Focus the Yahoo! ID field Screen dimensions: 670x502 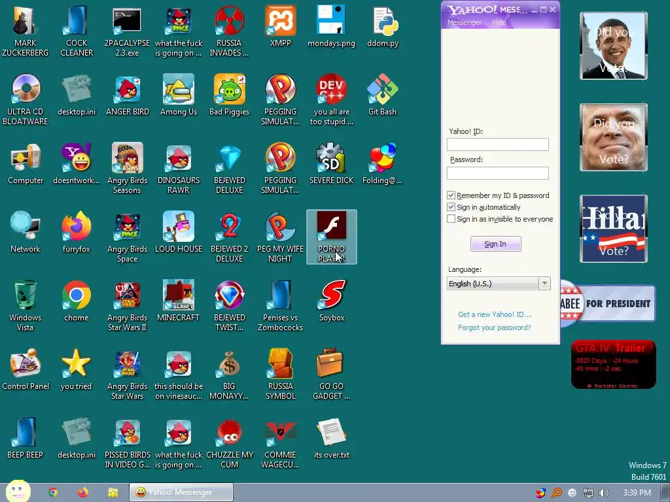[498, 144]
